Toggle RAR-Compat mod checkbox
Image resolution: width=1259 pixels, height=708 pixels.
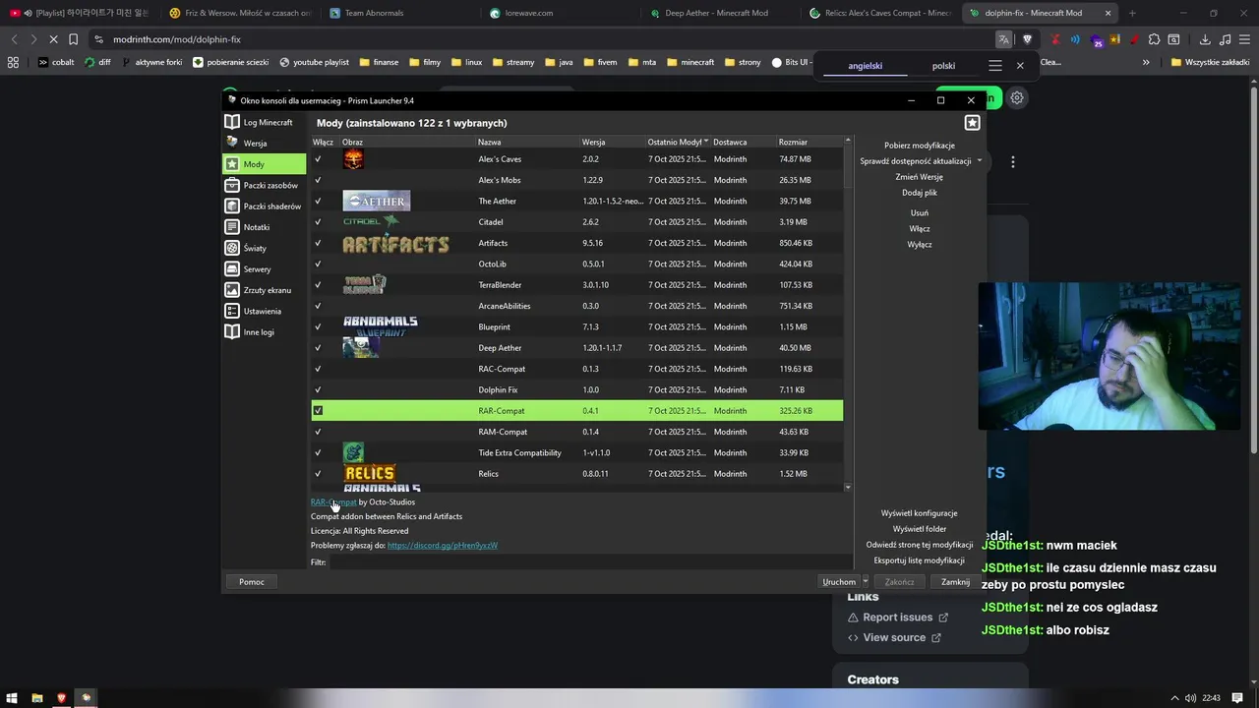point(318,411)
